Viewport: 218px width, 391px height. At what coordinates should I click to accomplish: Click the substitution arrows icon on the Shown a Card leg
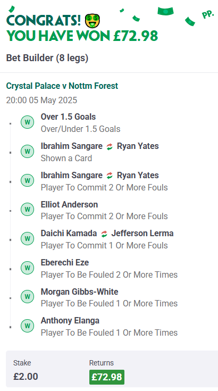point(110,147)
